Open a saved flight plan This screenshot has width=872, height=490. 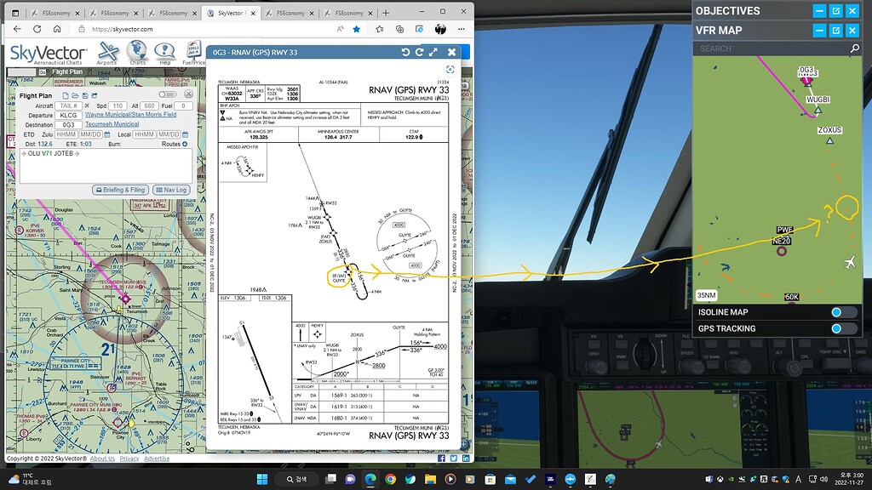click(x=75, y=95)
